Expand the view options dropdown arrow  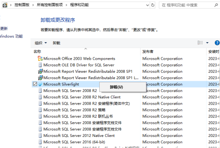[x=207, y=43]
